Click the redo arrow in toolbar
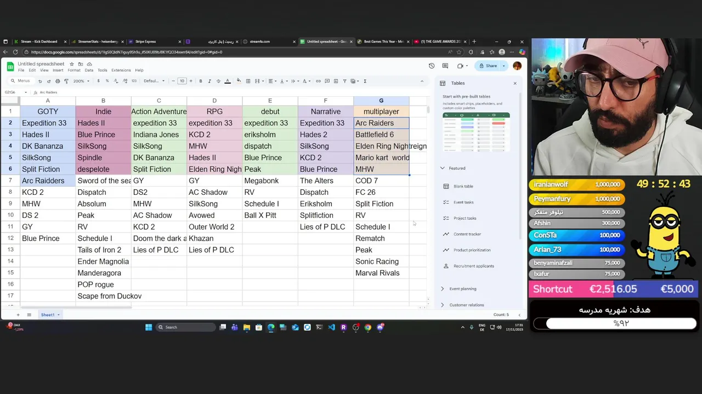The height and width of the screenshot is (394, 702). [49, 81]
